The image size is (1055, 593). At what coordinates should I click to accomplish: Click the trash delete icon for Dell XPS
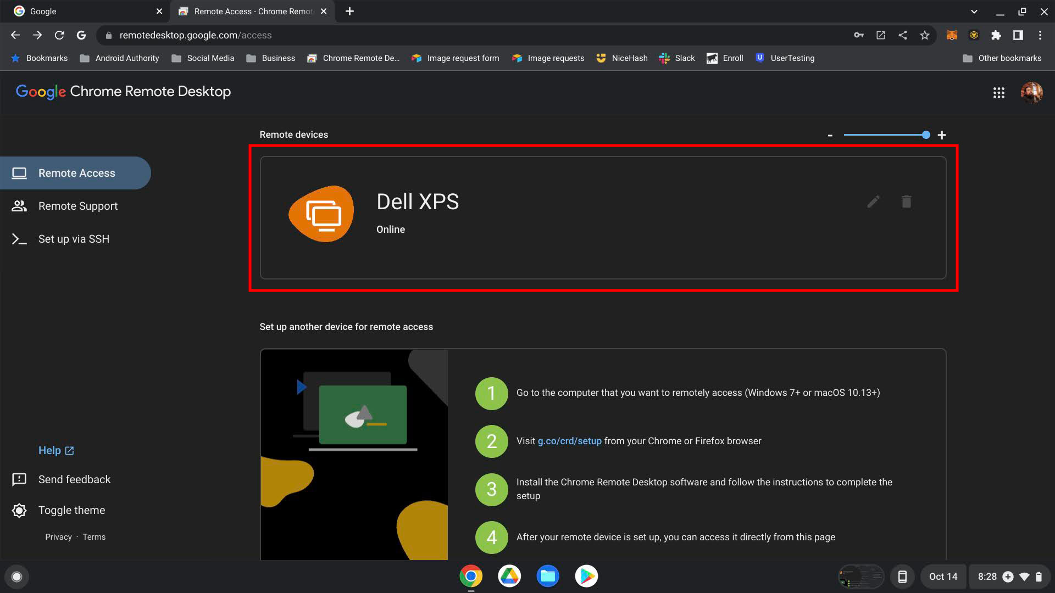[907, 202]
